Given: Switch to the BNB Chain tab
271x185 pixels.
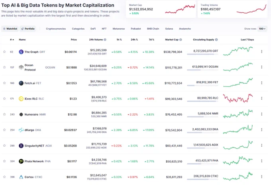Looking at the screenshot, I should pyautogui.click(x=153, y=29).
